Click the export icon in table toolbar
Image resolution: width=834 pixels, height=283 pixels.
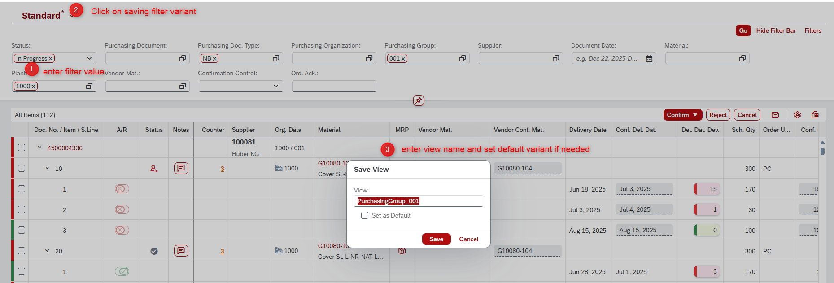(x=815, y=115)
